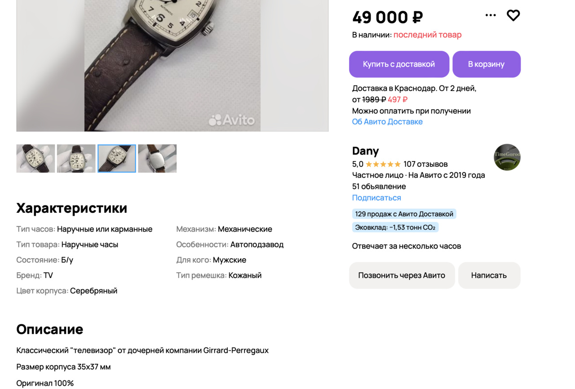Add listing to favorites with heart icon
Screen dimensions: 575x389
pos(513,15)
